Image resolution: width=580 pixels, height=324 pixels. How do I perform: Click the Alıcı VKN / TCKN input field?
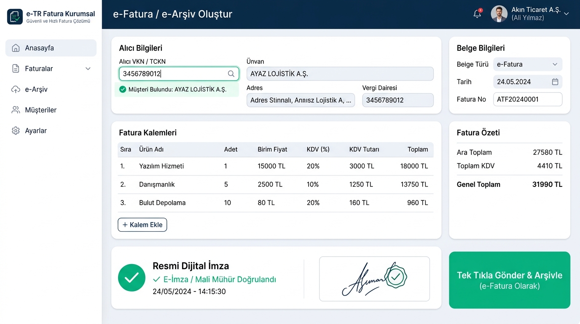[179, 74]
